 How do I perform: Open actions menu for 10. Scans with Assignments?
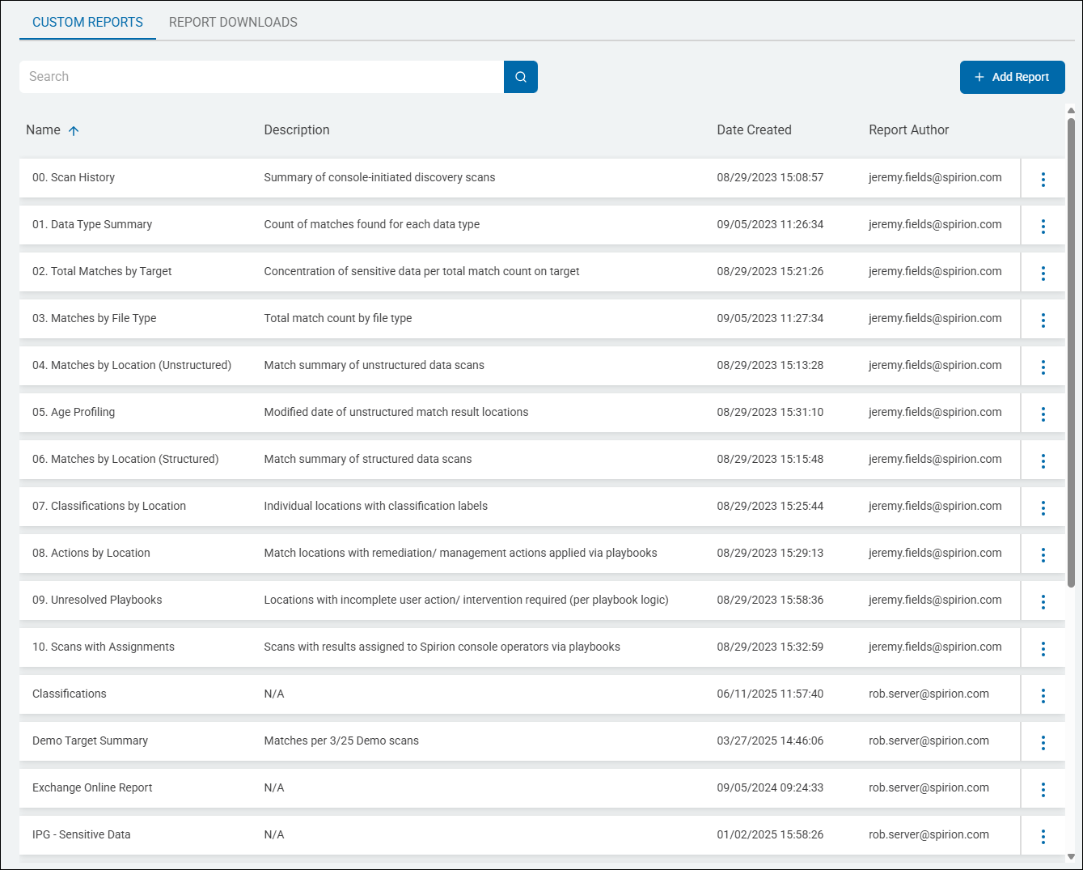click(1043, 647)
